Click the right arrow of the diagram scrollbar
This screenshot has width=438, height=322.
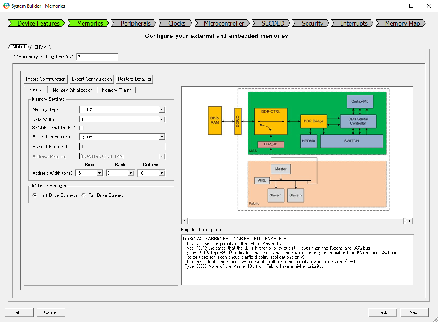[x=409, y=221]
